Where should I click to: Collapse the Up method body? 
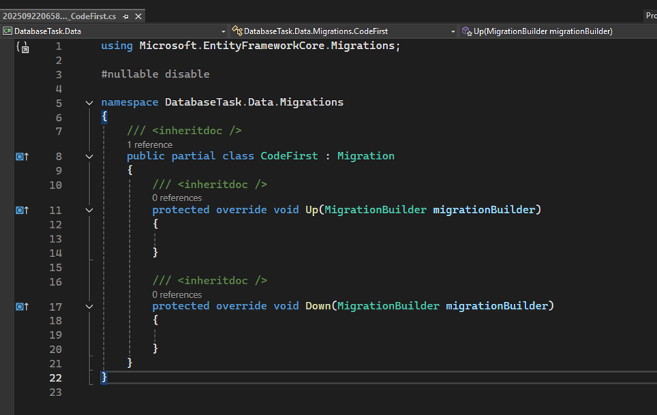pyautogui.click(x=89, y=210)
